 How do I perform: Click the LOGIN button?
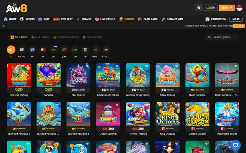point(211,8)
